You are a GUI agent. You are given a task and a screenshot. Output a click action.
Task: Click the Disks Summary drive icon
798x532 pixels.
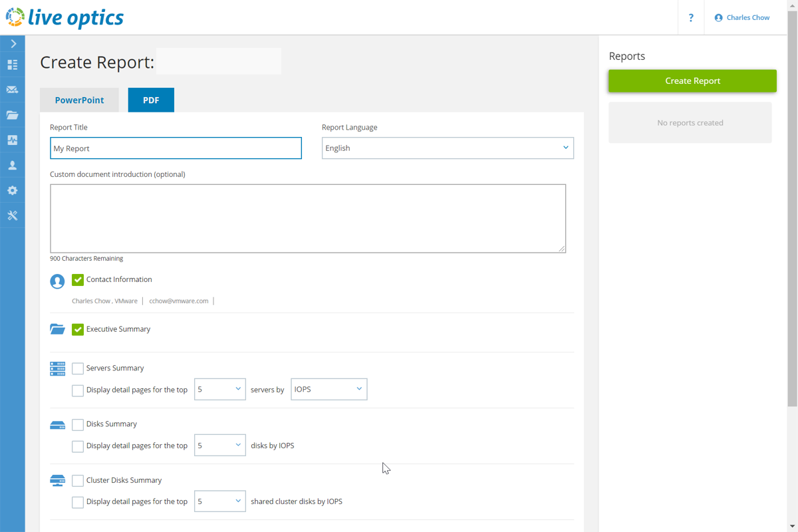tap(57, 425)
